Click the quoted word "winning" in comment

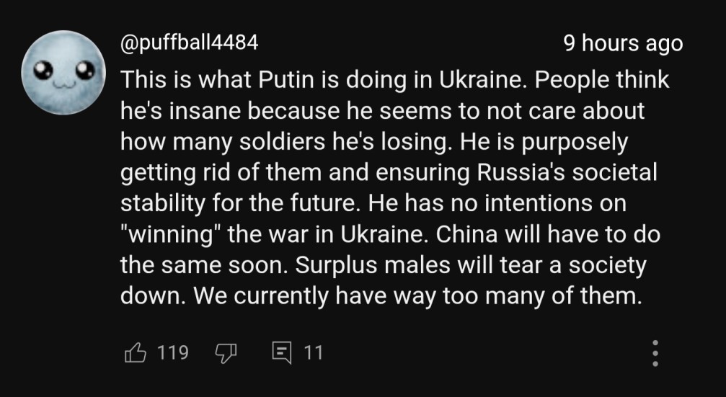pos(169,235)
